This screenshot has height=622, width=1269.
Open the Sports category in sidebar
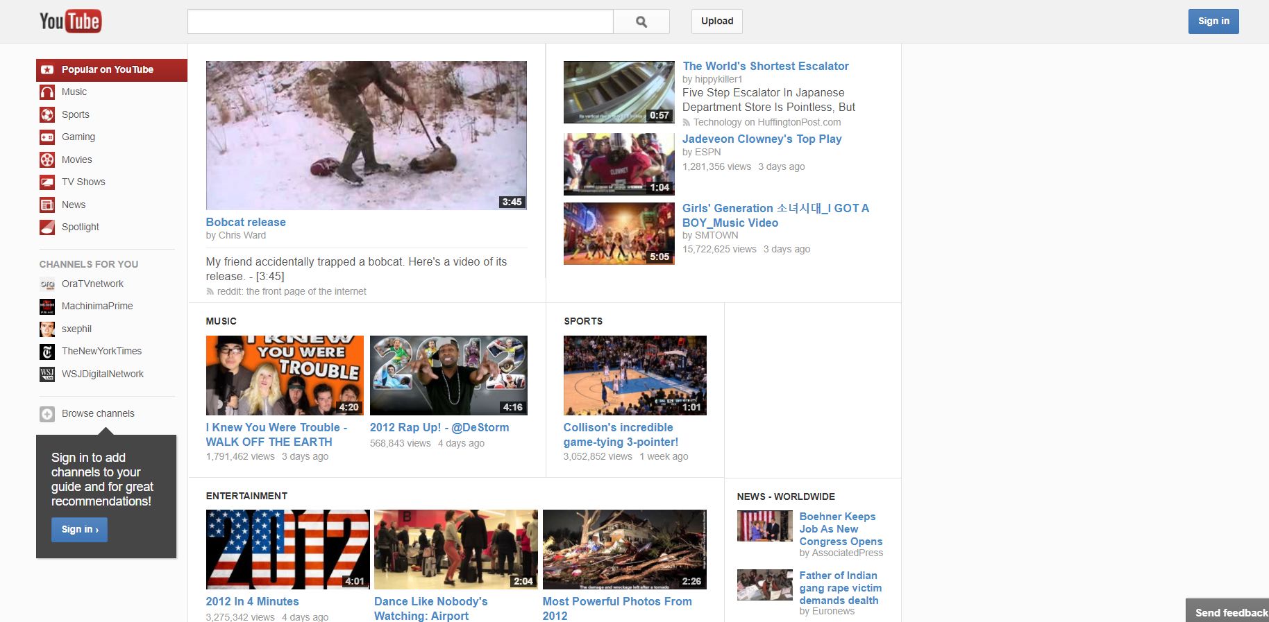click(x=76, y=114)
